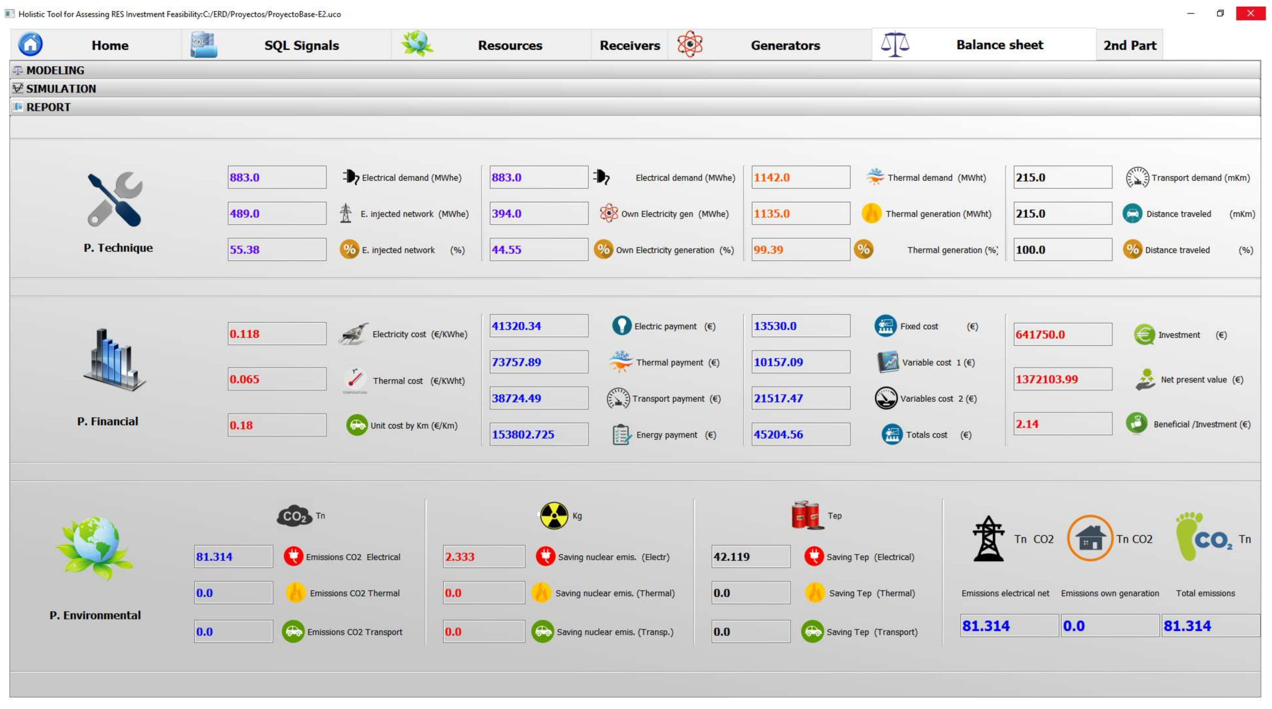The height and width of the screenshot is (709, 1272).
Task: Expand the MODELING section
Action: (55, 70)
